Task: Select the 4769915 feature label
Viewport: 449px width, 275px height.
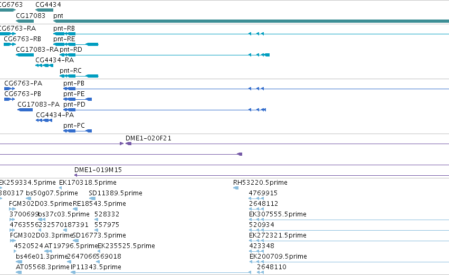Action: point(263,193)
